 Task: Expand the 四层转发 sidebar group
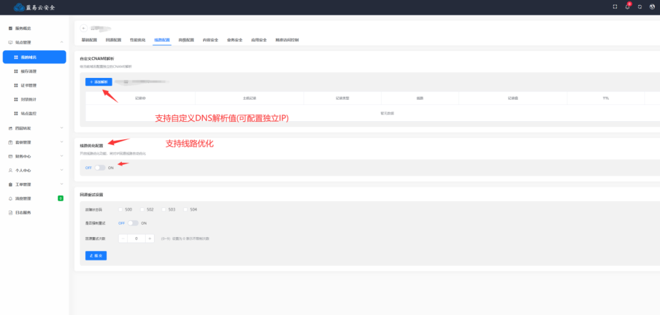click(x=62, y=128)
